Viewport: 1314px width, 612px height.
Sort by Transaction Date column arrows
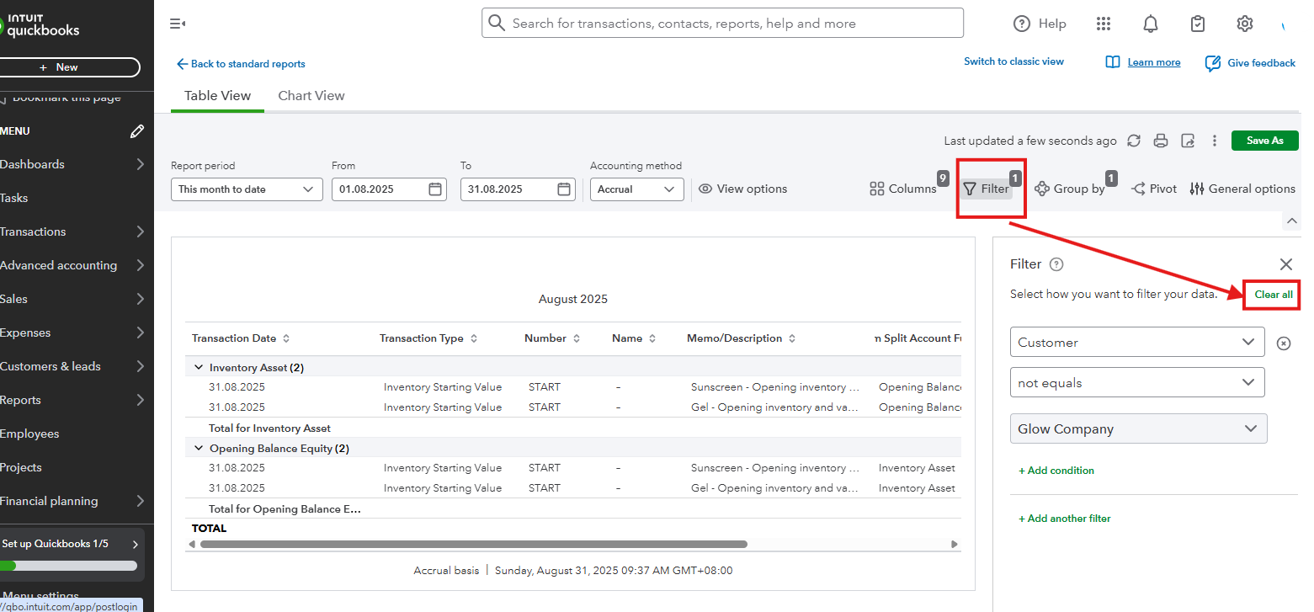coord(286,338)
